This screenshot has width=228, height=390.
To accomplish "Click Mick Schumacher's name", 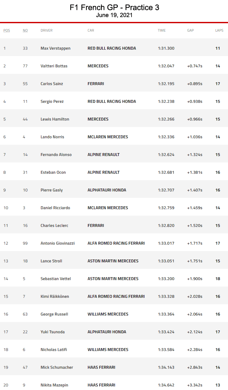I will click(x=57, y=367).
